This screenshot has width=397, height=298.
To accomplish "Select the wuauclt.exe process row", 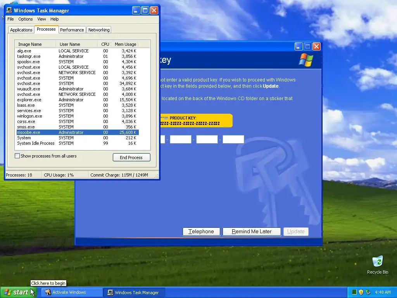I will 78,89.
